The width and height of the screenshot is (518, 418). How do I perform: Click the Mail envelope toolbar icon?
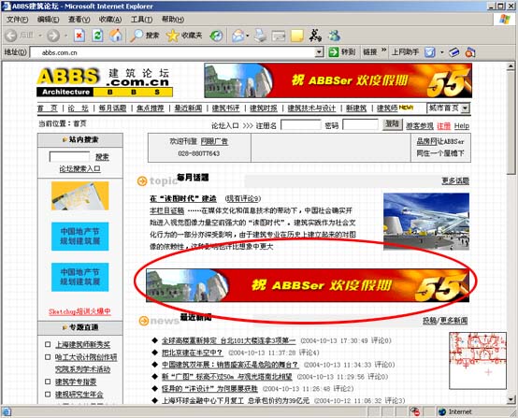tap(237, 36)
